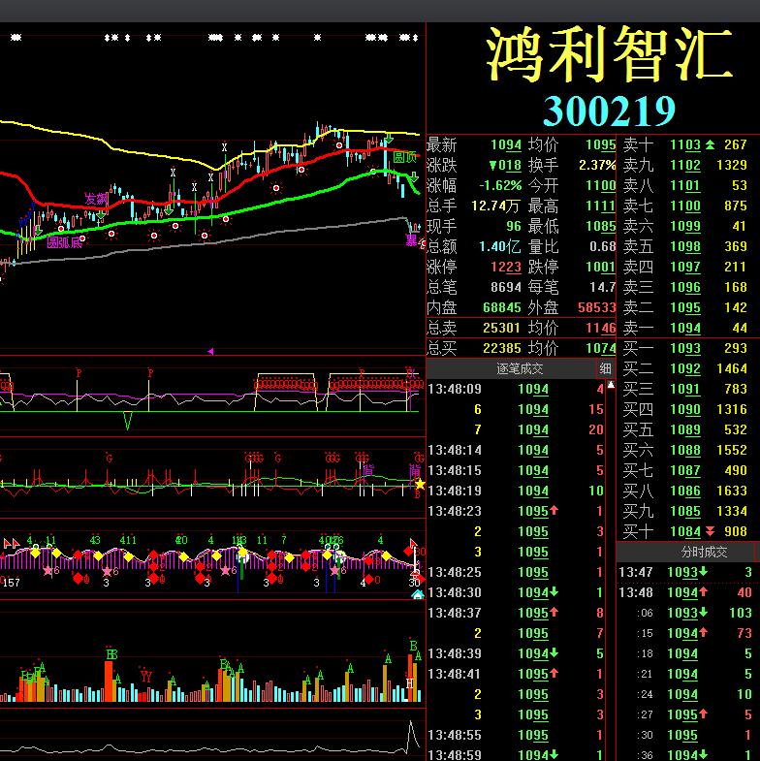The image size is (760, 761).
Task: Click the 总手 value 12.74万
Action: pyautogui.click(x=495, y=206)
